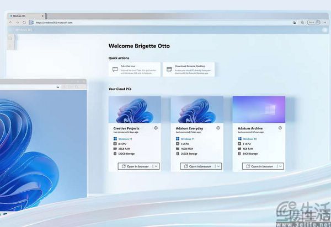Open settings gear for Adatum Everyday

click(x=218, y=128)
